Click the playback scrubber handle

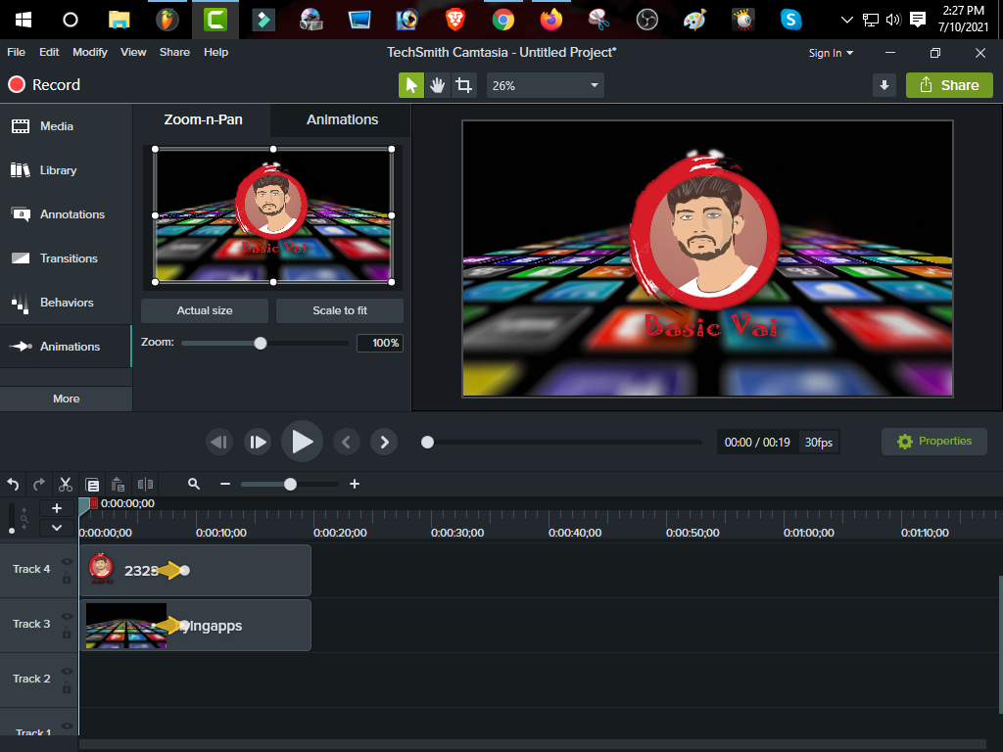(x=427, y=442)
